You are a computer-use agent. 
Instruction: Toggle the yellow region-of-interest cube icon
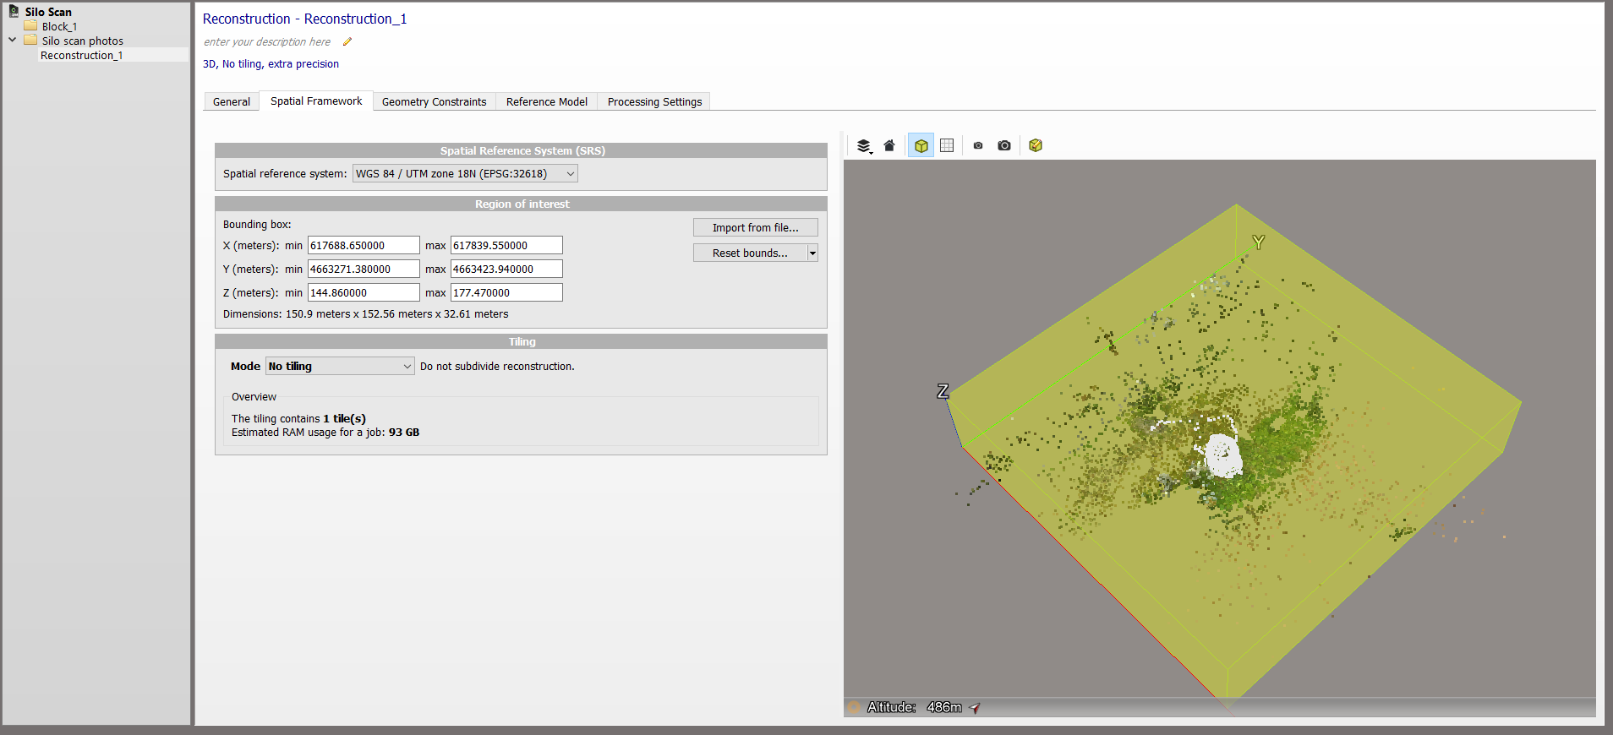pyautogui.click(x=921, y=145)
